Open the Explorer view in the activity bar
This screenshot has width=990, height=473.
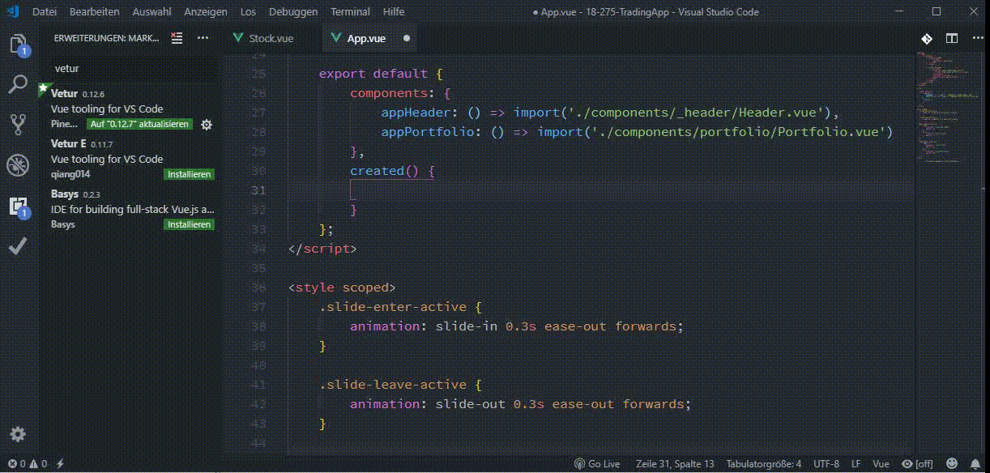click(x=19, y=45)
